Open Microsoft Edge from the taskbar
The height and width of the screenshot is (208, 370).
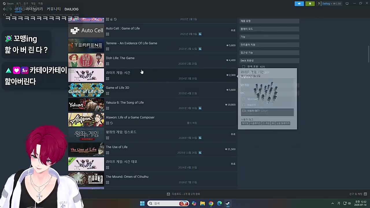coord(219,203)
